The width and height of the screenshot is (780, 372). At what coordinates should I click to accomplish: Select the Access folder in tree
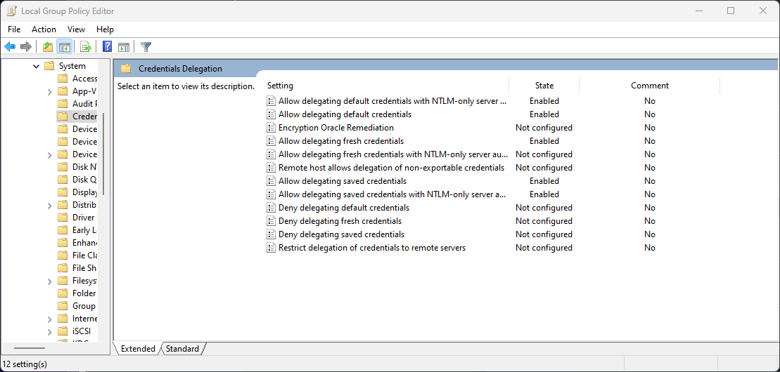tap(77, 78)
